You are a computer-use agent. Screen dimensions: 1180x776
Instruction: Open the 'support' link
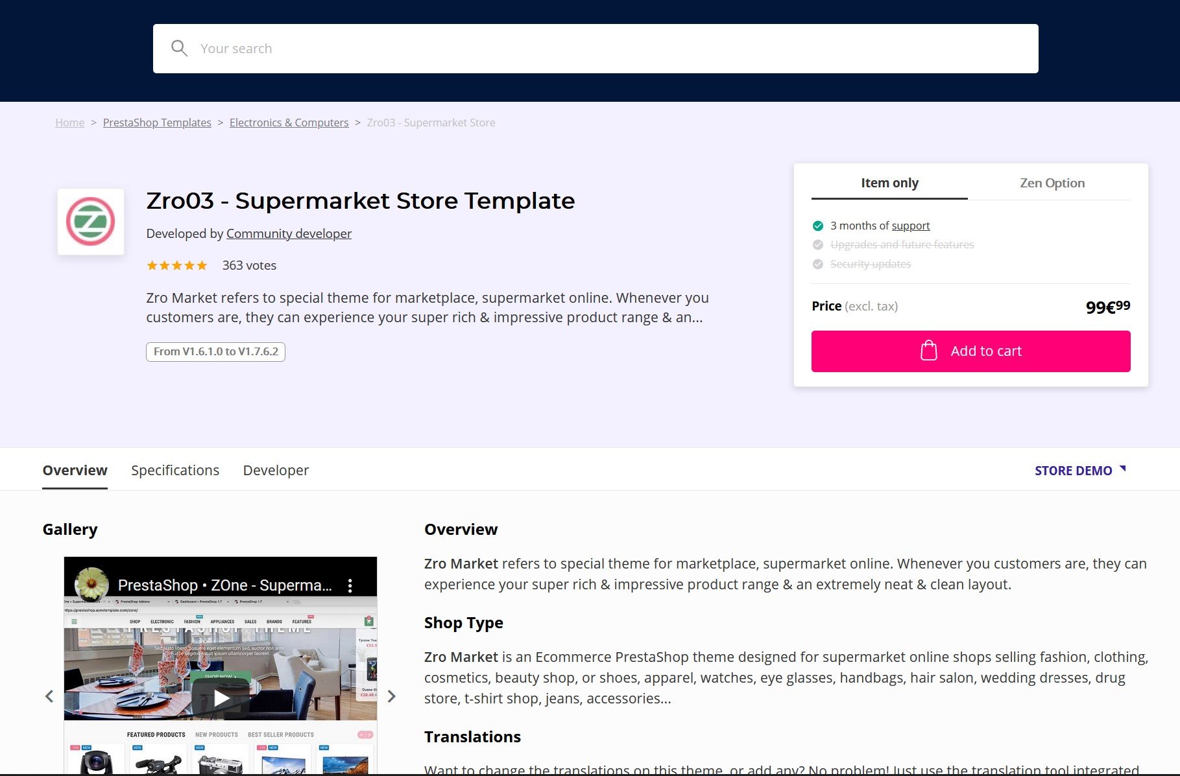910,226
